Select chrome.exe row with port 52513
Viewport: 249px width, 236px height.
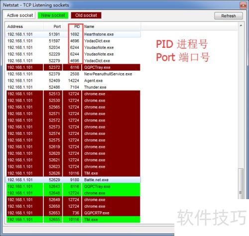click(73, 94)
